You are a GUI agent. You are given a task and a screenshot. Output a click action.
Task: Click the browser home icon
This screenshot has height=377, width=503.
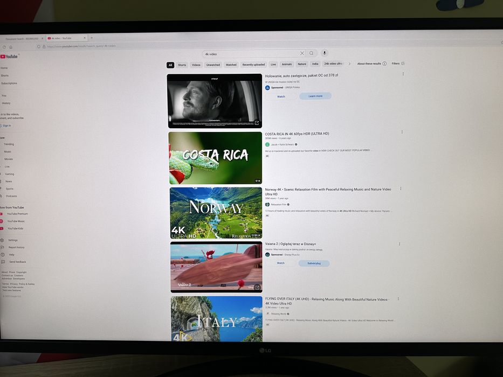point(11,47)
